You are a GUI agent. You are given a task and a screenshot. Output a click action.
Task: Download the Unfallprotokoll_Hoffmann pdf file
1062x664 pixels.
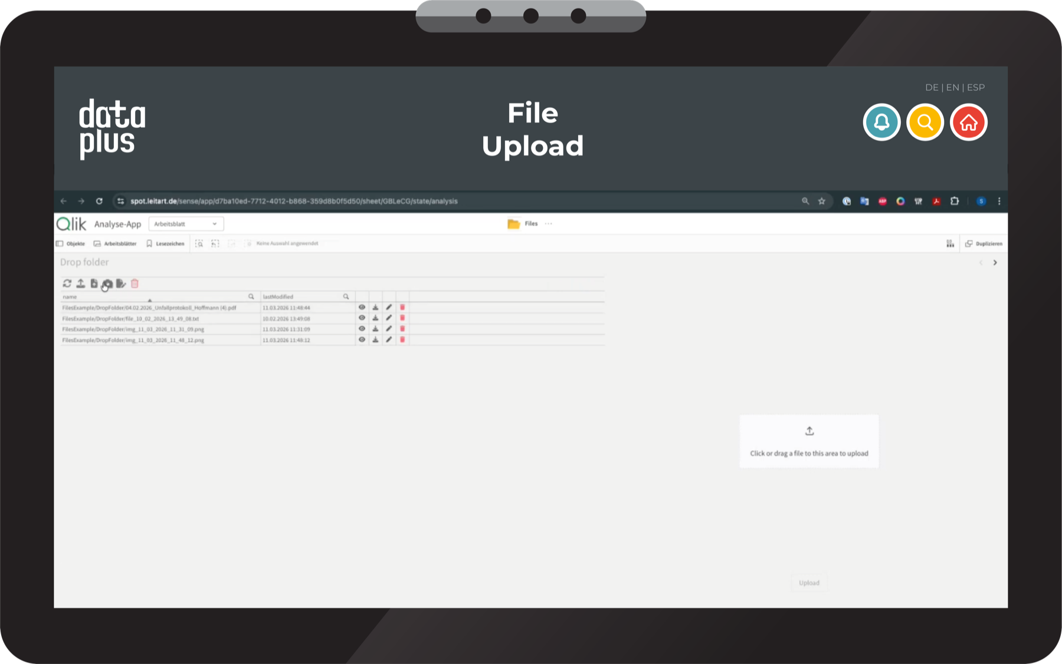pyautogui.click(x=375, y=307)
